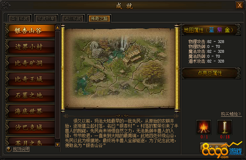Open the 购买蜡烛 buy candles link
The width and height of the screenshot is (246, 160).
coord(231,114)
